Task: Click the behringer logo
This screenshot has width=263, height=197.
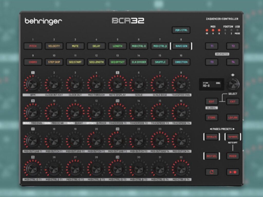Action: tap(43, 21)
